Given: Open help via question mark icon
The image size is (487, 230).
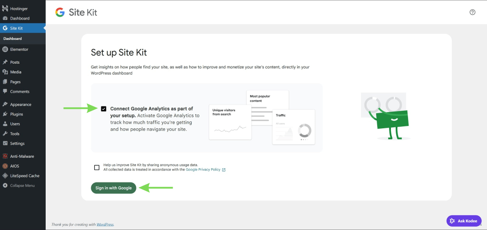Looking at the screenshot, I should point(472,12).
